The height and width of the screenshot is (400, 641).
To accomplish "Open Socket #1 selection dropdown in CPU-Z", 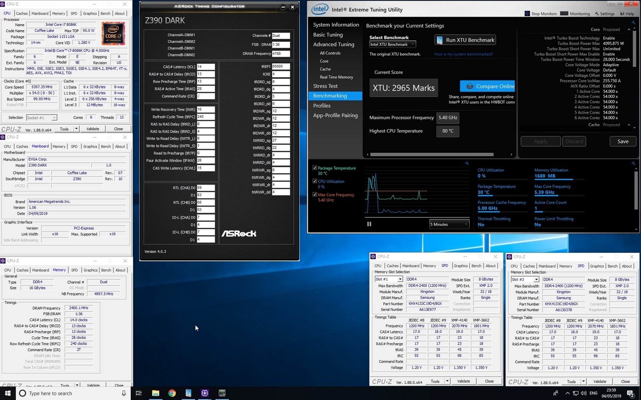I will pos(42,117).
